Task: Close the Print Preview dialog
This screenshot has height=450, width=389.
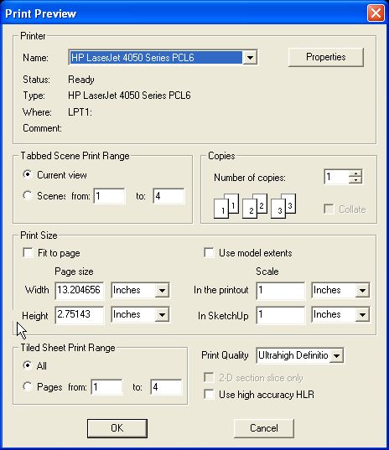Action: (376, 13)
